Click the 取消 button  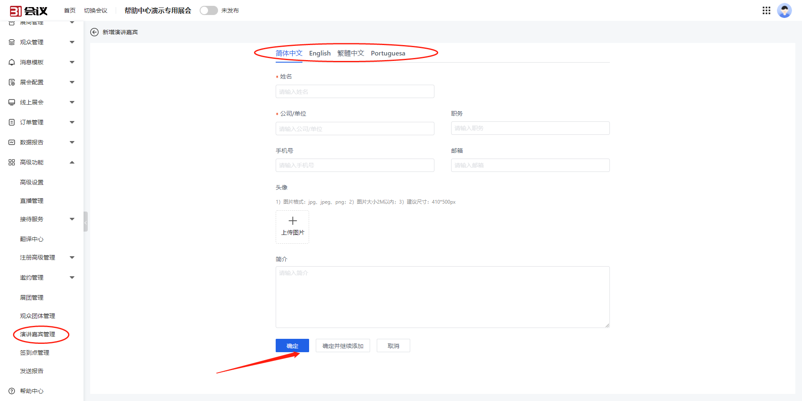393,346
